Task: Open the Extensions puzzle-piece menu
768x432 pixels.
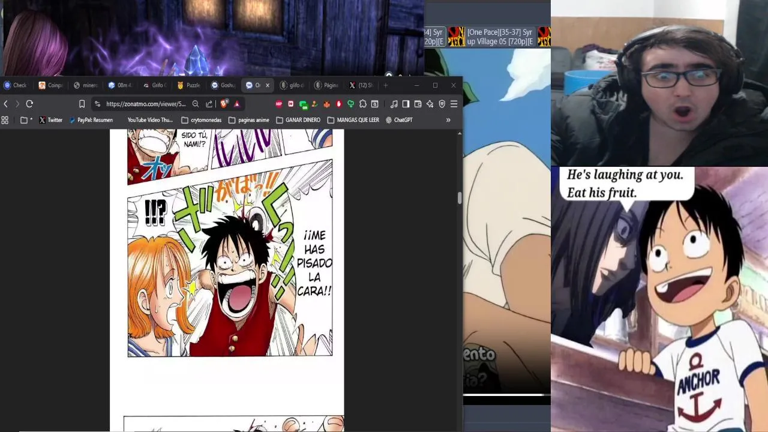Action: [x=363, y=104]
